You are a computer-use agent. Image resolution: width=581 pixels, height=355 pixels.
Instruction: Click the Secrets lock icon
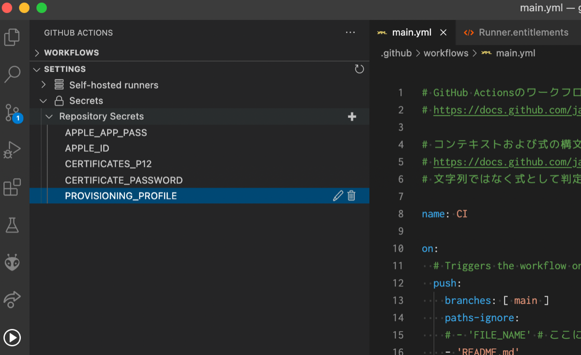(59, 101)
